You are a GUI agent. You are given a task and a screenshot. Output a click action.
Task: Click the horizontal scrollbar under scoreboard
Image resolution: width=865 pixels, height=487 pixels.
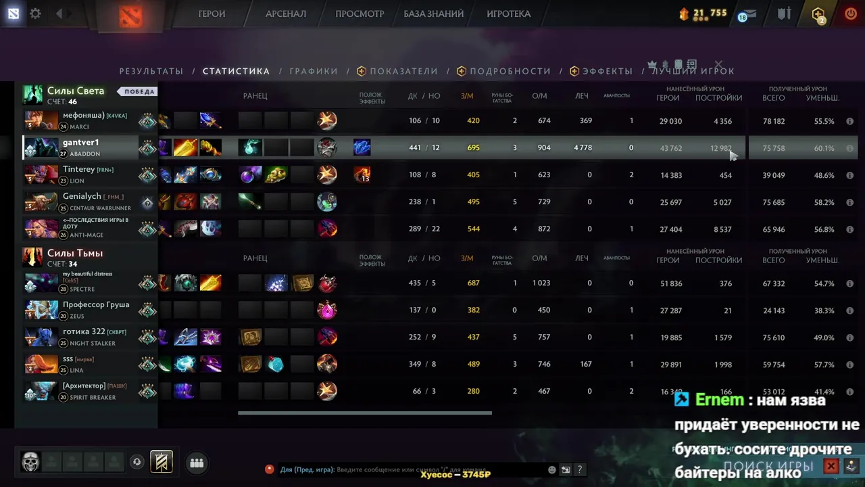click(x=365, y=413)
